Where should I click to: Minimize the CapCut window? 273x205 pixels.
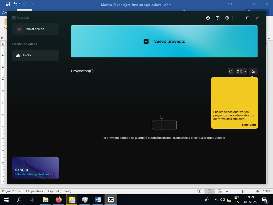tap(238, 18)
